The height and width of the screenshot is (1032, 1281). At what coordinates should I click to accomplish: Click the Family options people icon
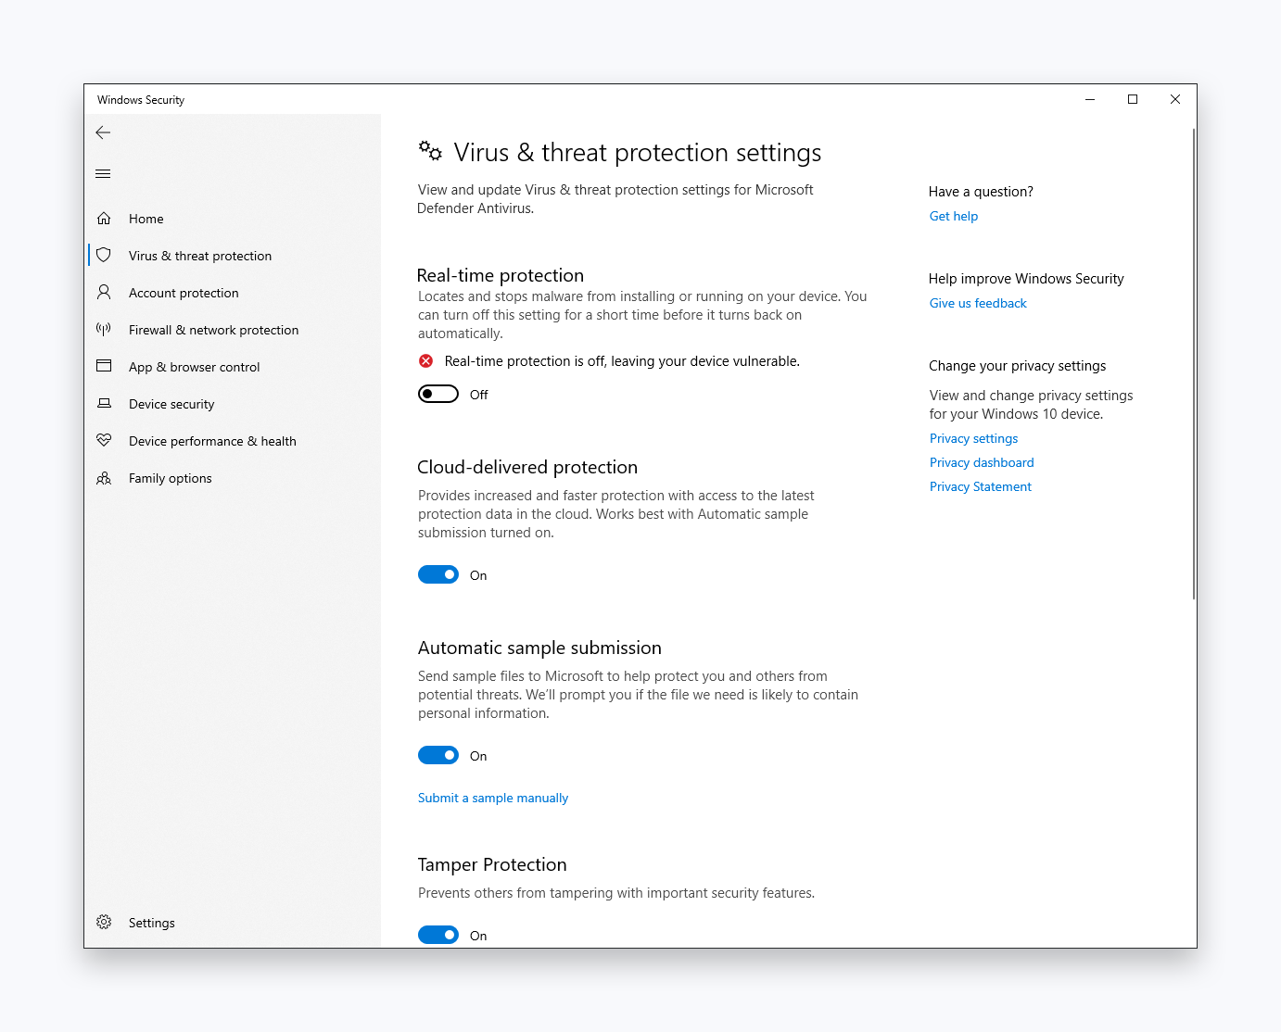coord(104,478)
